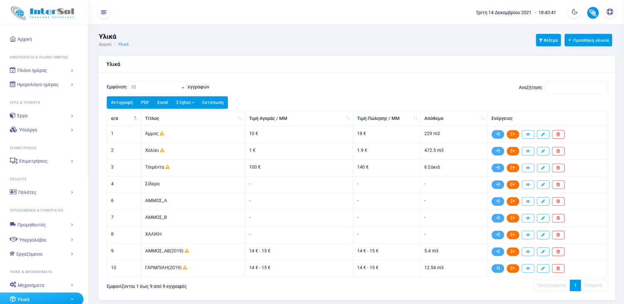Go to Αρχική in the sidebar
624x304 pixels.
click(24, 39)
